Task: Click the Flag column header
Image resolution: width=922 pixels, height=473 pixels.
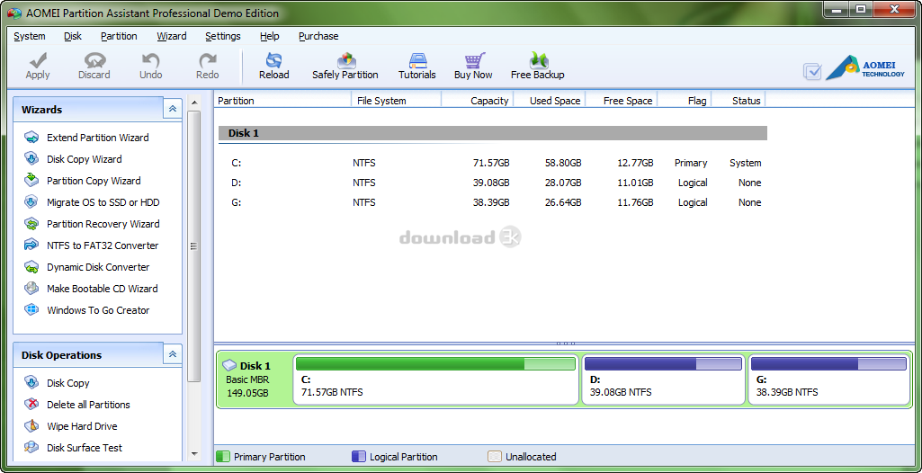Action: click(x=685, y=101)
